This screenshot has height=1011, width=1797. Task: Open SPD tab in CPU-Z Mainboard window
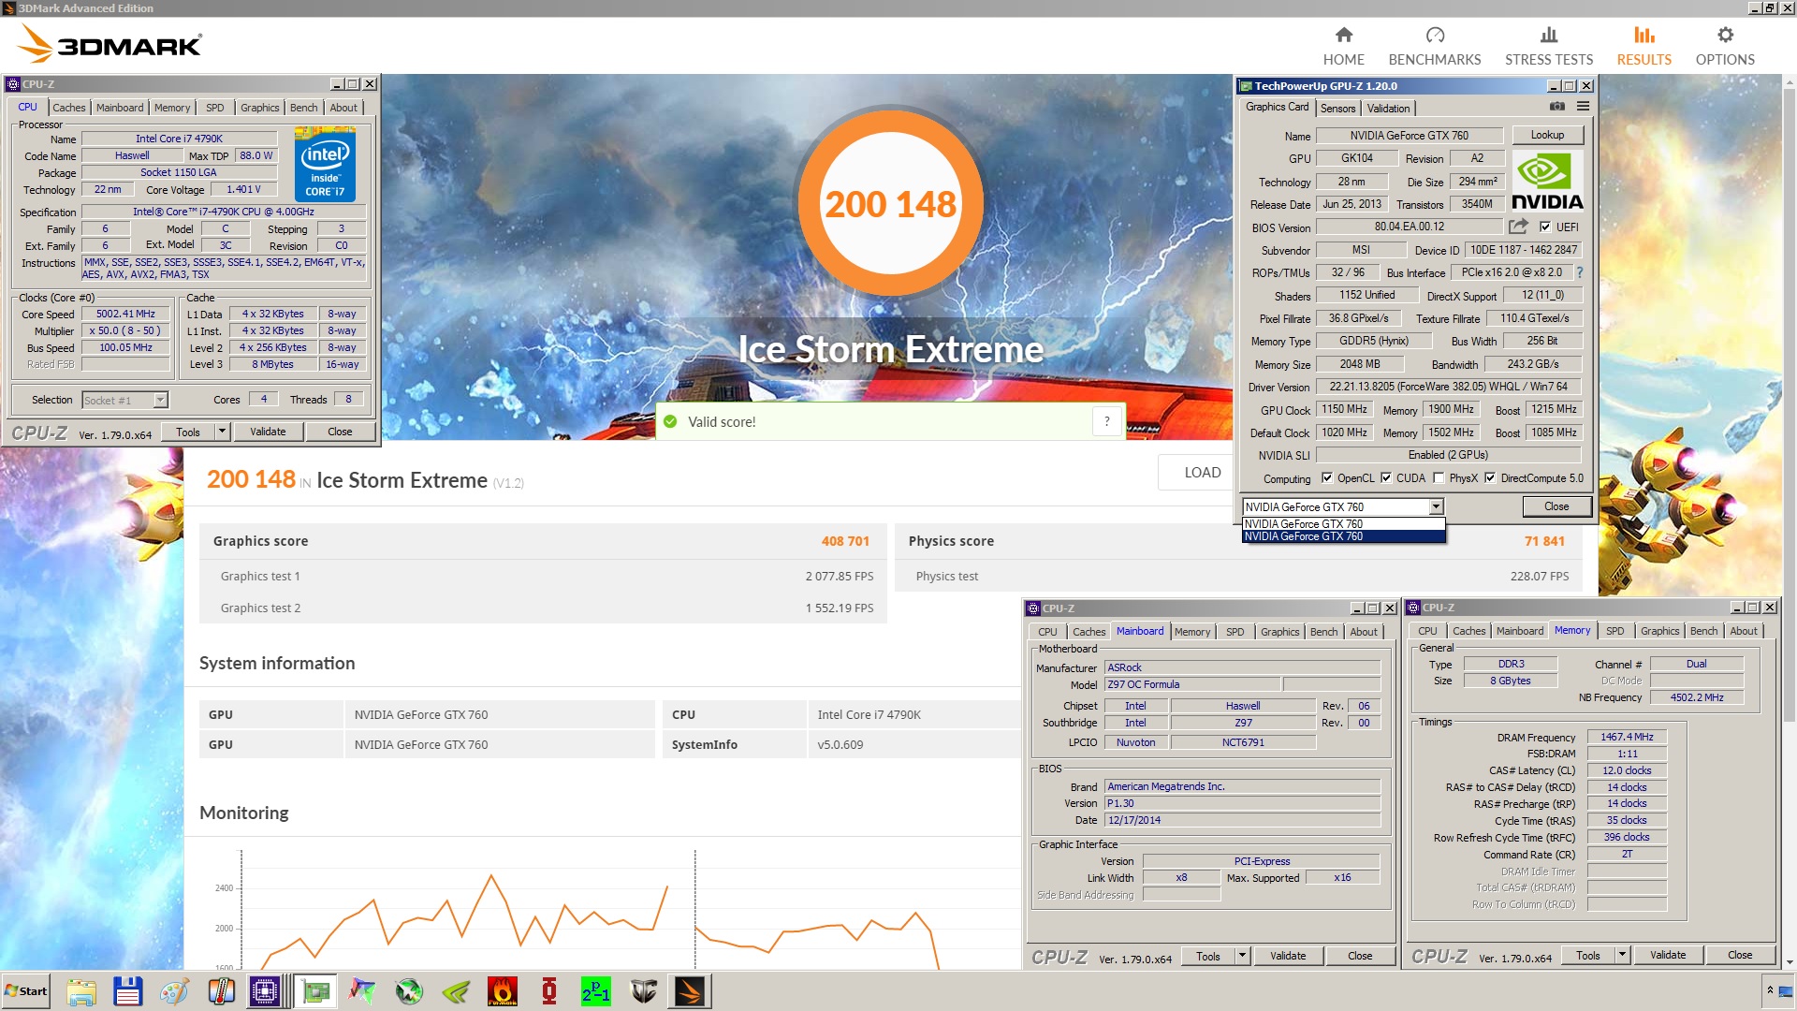pos(1235,632)
